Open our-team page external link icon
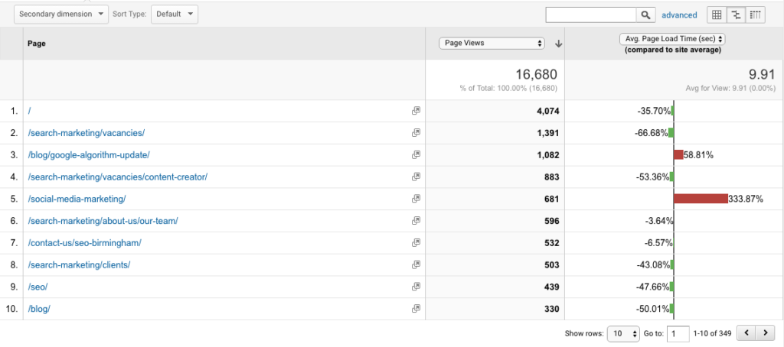 pyautogui.click(x=416, y=221)
